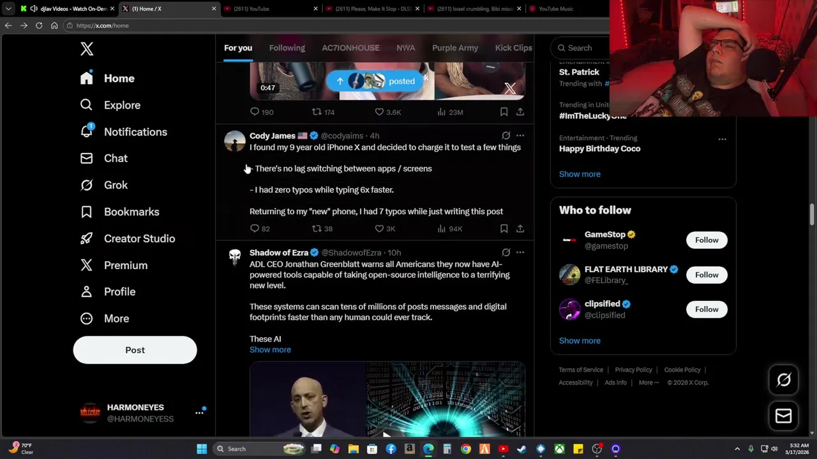
Task: Open the HARMONEYES account menu dots
Action: 199,413
